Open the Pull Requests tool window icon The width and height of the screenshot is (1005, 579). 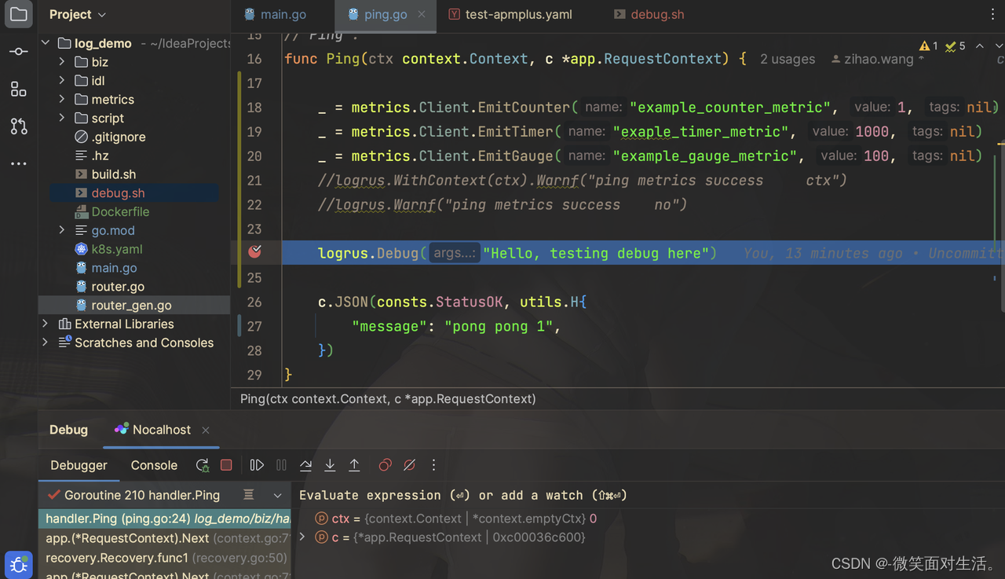[19, 126]
